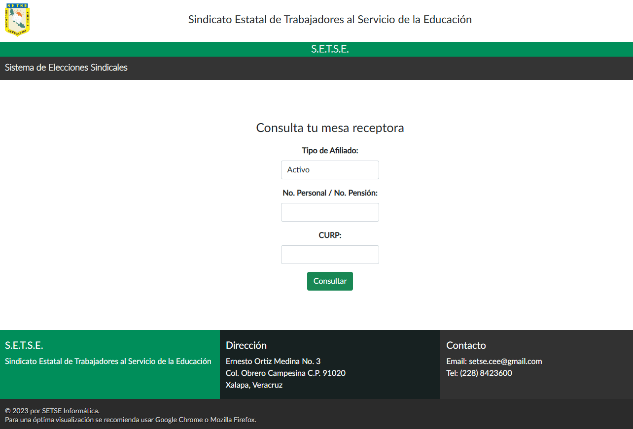Click the Consultar button

click(330, 281)
